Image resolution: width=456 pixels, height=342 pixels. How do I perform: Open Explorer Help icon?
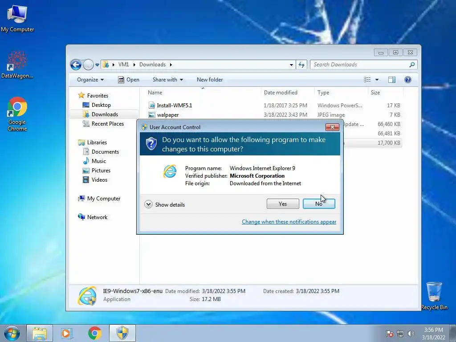coord(408,80)
